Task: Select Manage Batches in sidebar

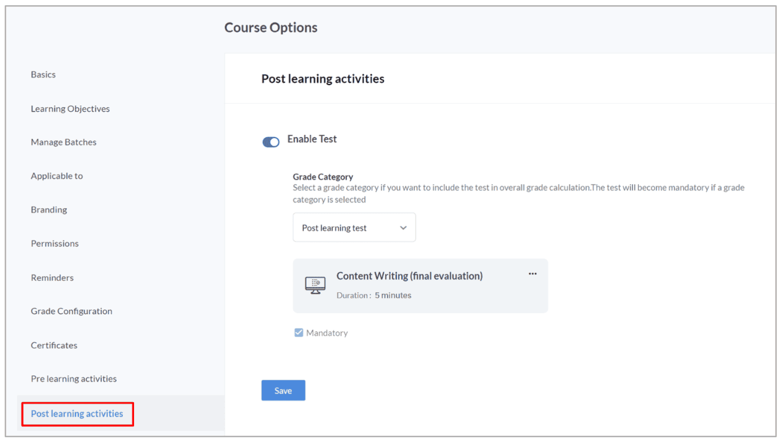Action: coord(64,142)
